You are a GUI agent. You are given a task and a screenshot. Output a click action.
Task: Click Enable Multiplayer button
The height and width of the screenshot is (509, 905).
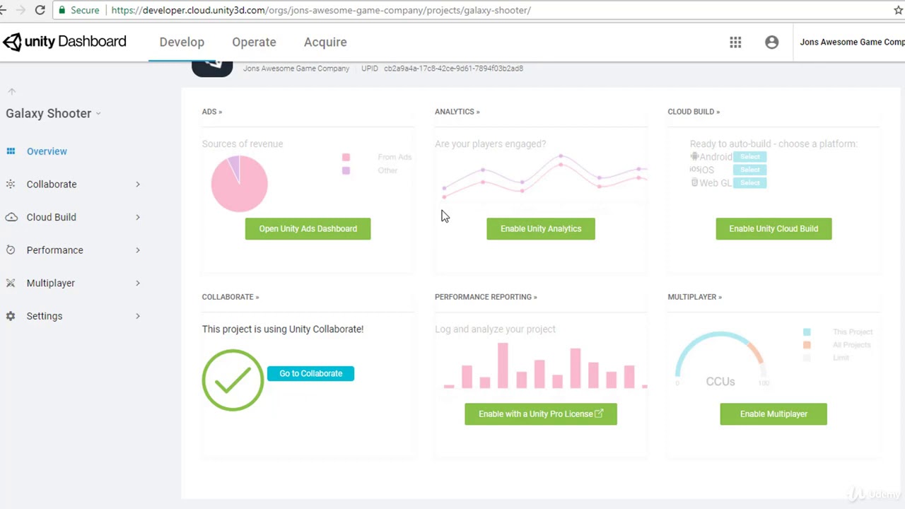[773, 414]
